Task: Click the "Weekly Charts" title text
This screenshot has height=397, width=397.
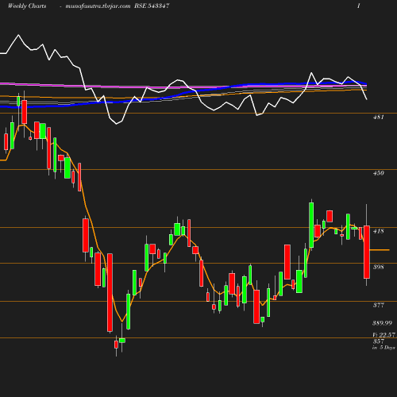Action: 27,6
